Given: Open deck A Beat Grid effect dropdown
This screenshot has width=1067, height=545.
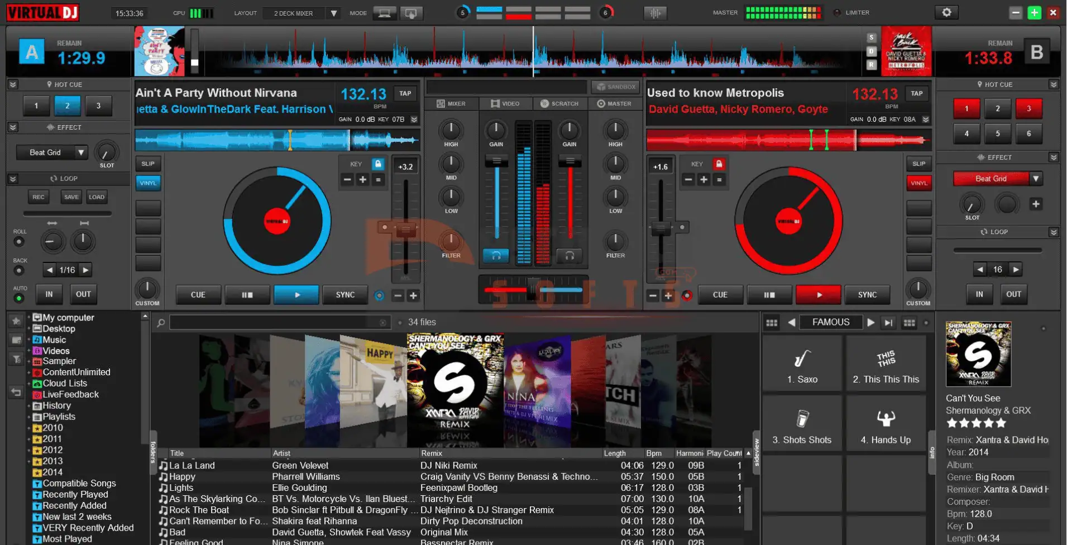Looking at the screenshot, I should coord(81,152).
